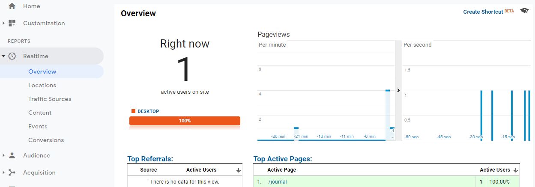The width and height of the screenshot is (535, 187).
Task: Toggle the pageviews chart divider arrow
Action: pos(398,90)
